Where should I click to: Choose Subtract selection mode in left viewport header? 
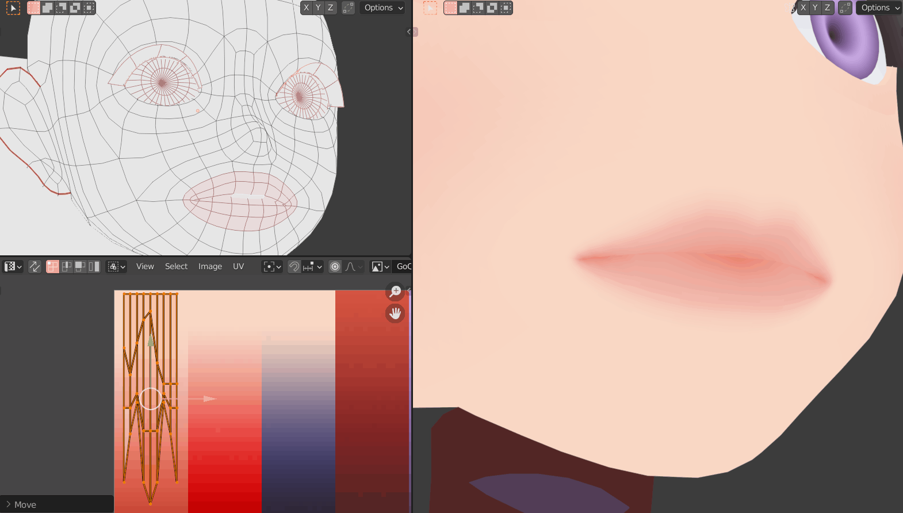62,8
